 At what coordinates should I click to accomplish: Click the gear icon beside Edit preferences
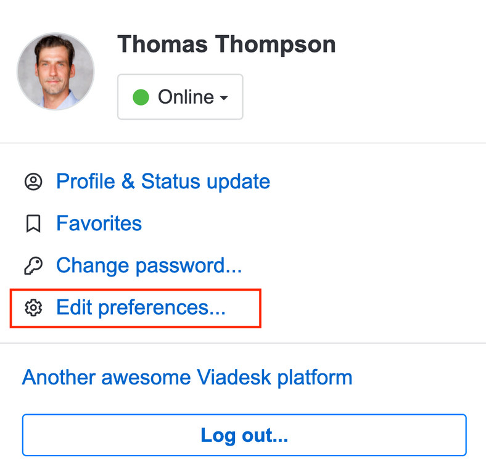pyautogui.click(x=33, y=308)
